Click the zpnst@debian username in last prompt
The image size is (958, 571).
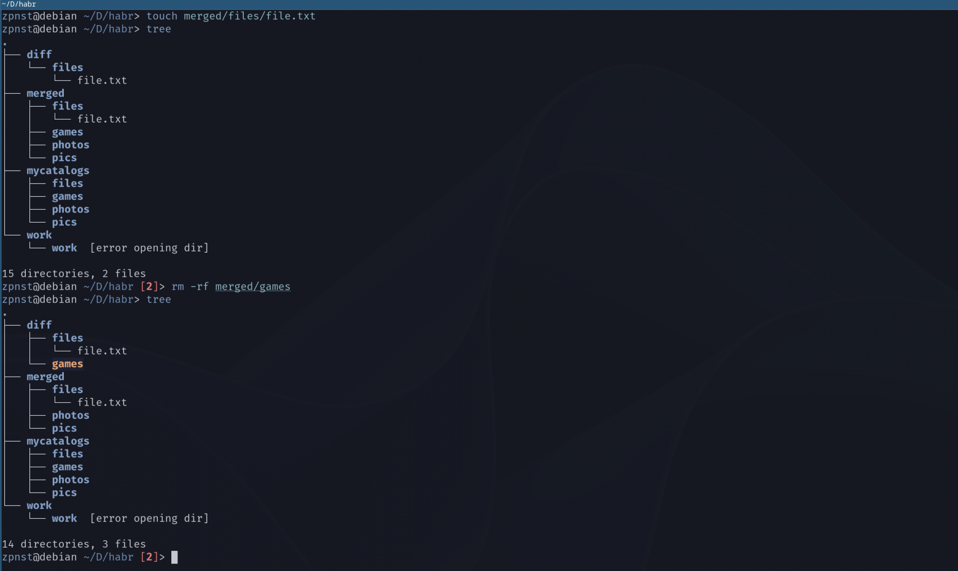tap(39, 557)
